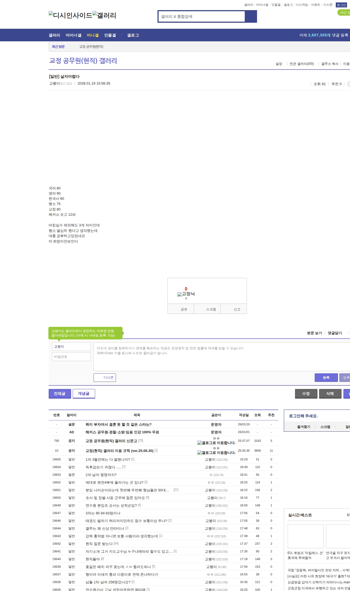Image resolution: width=350 pixels, height=591 pixels.
Task: Click the blue search button beside the search box
Action: 251,16
